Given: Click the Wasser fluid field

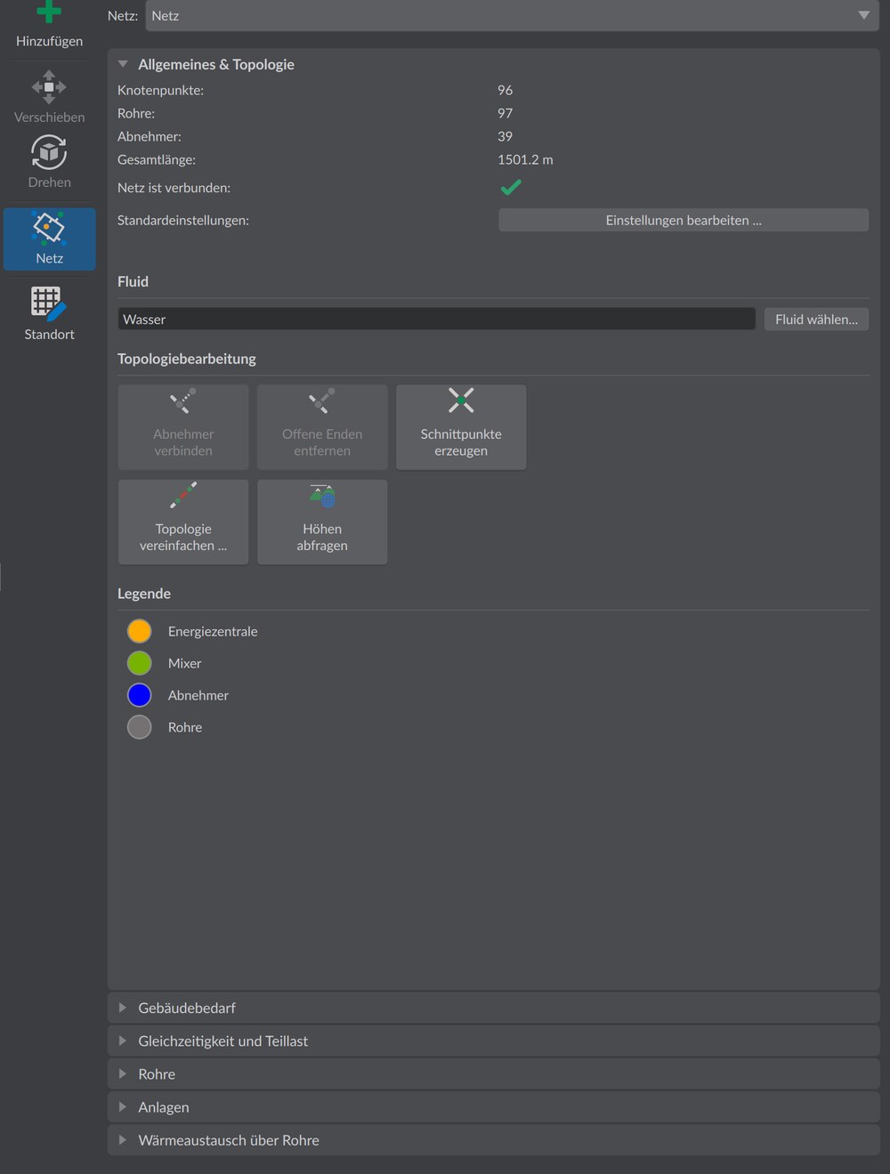Looking at the screenshot, I should point(436,320).
